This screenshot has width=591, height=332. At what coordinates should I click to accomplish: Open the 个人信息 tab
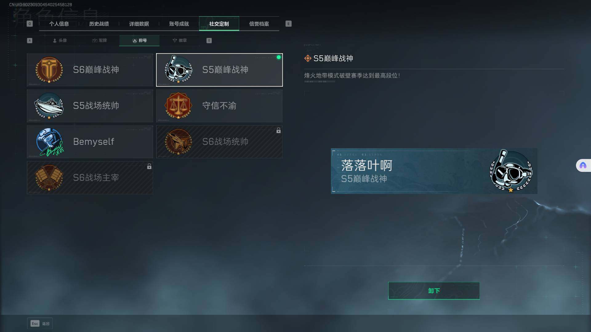point(59,24)
